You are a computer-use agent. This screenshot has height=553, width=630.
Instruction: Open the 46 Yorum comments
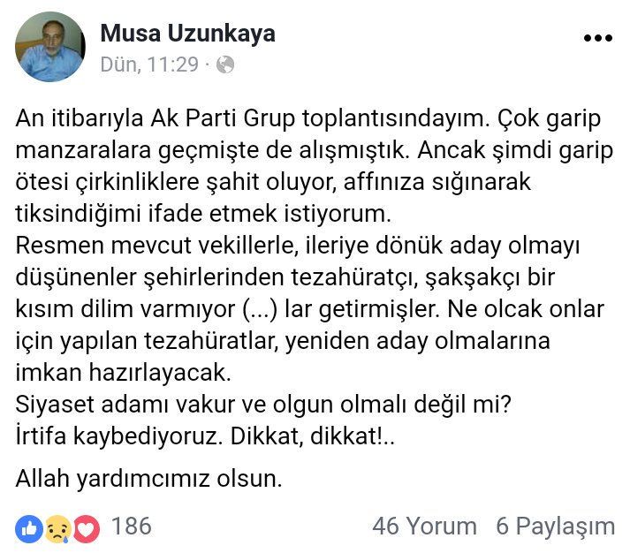424,526
